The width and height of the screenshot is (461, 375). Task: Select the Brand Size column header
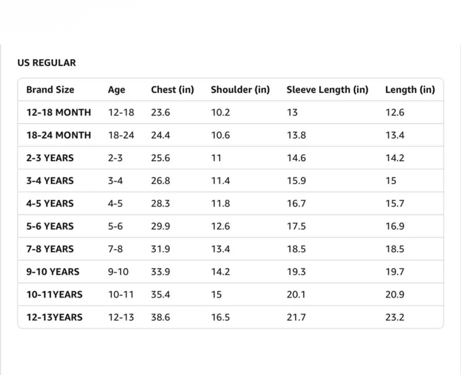point(50,90)
